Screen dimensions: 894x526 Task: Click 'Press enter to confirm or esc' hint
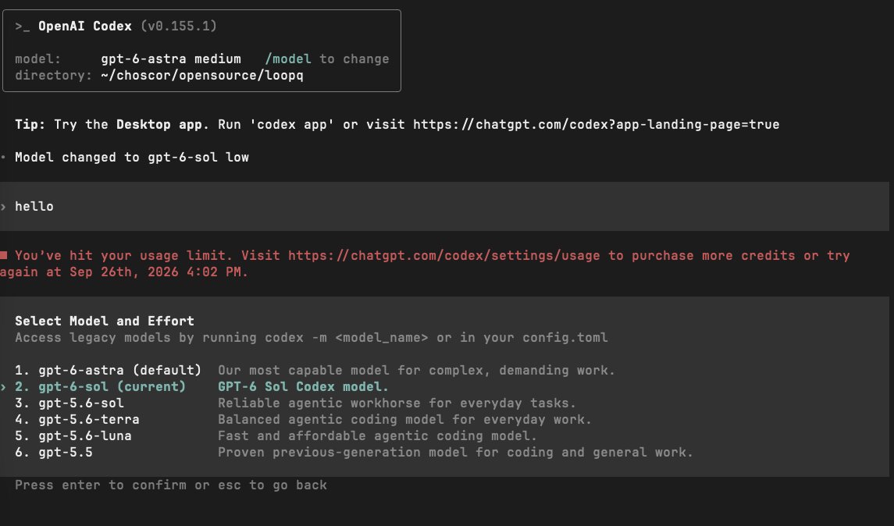(171, 485)
